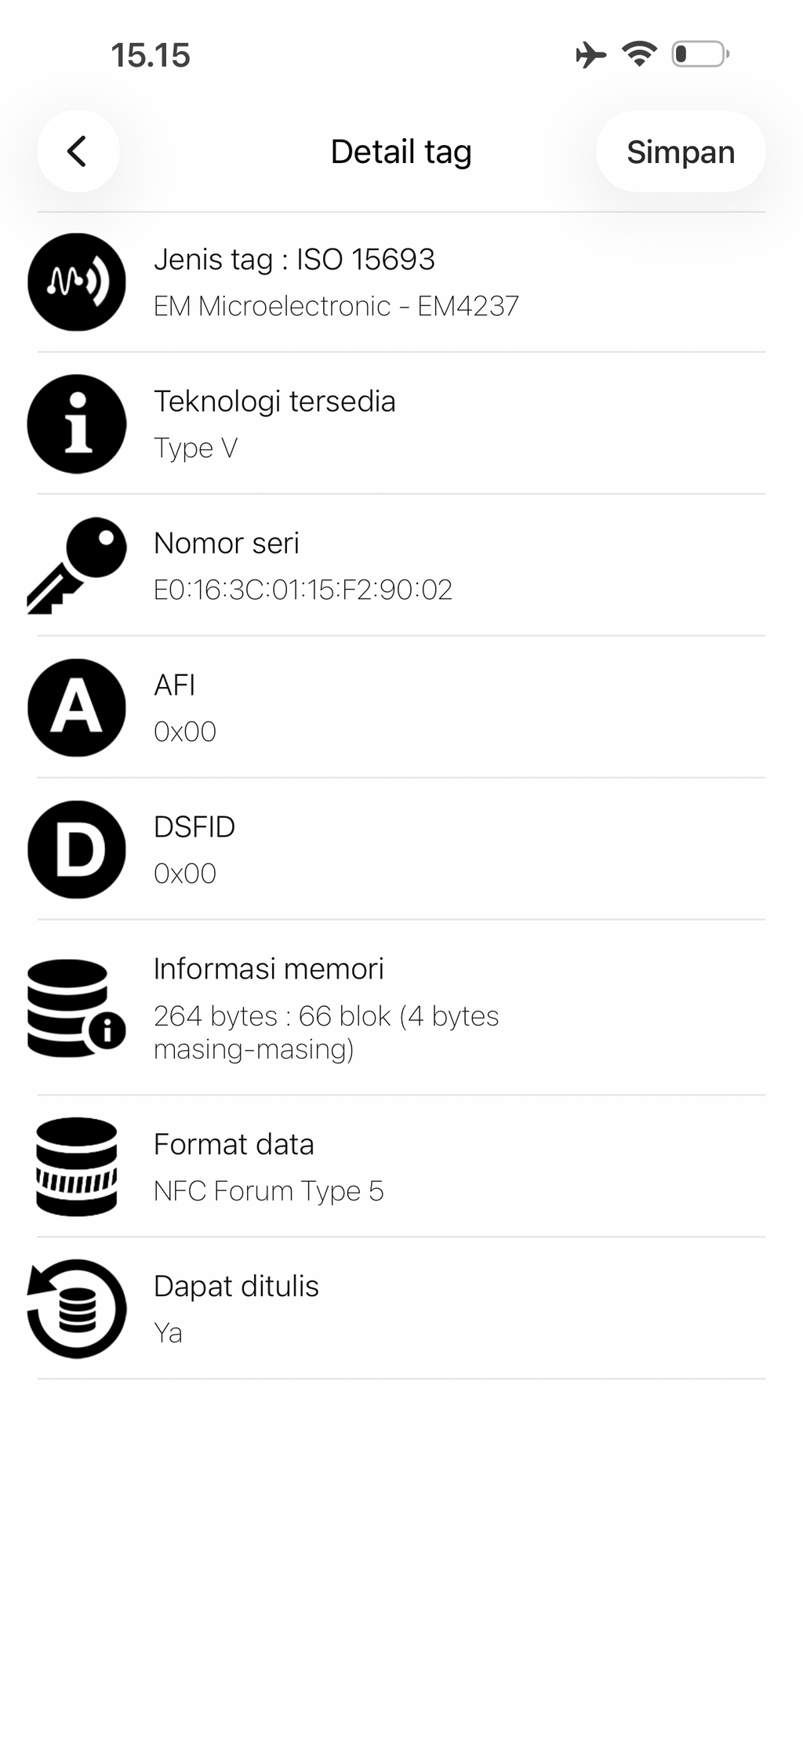Select serial number E0:16:3C:01:15:F2:90:02
Viewport: 803px width, 1740px height.
303,590
